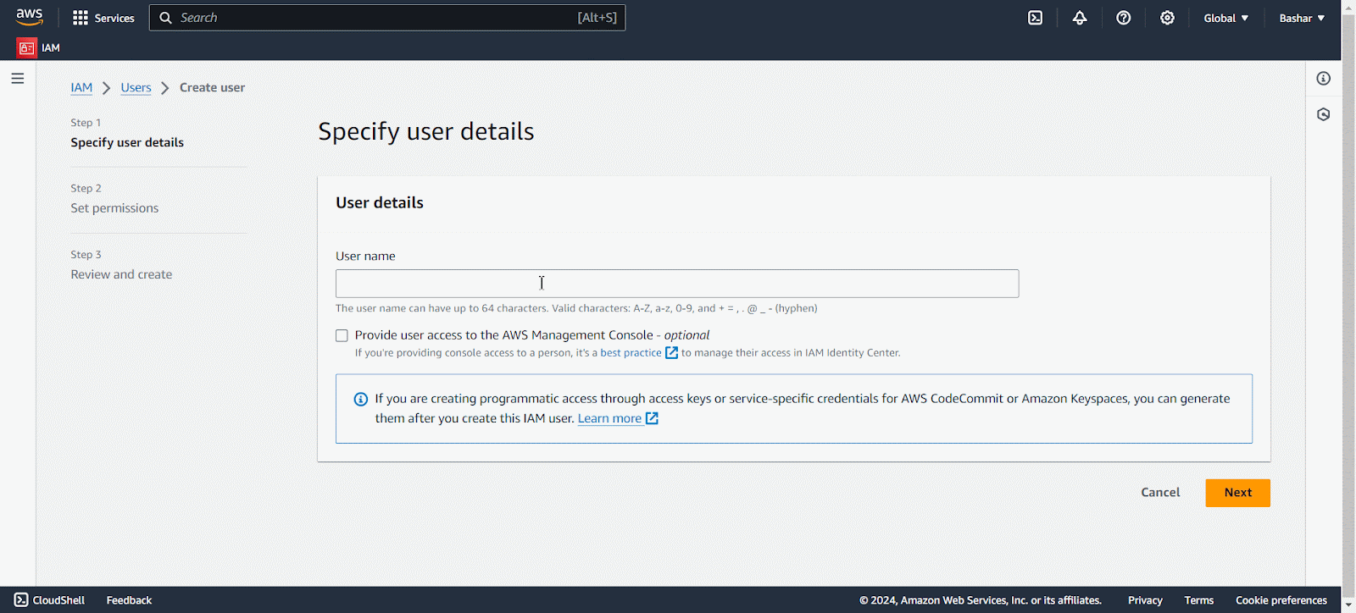Enable AWS Management Console access checkbox
Image resolution: width=1356 pixels, height=613 pixels.
[x=342, y=336]
